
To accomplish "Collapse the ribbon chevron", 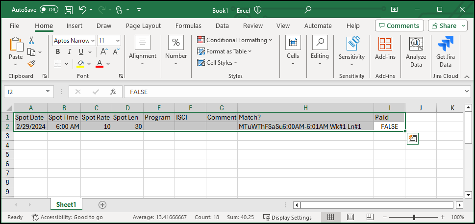I will coord(467,76).
